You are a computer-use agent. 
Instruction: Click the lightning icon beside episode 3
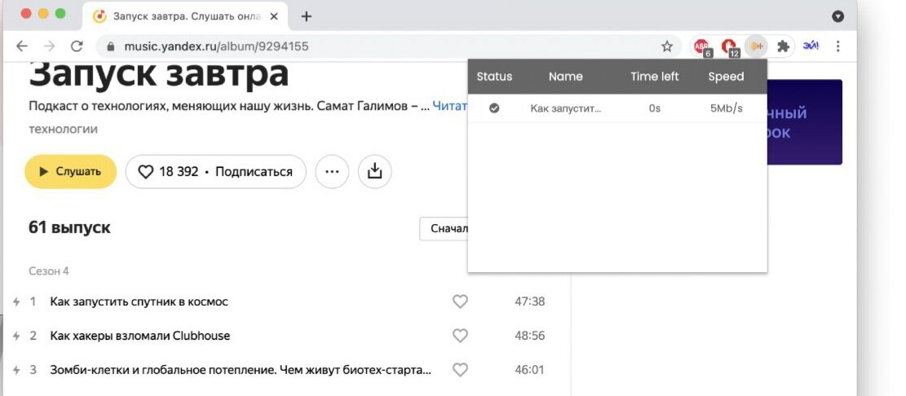(x=17, y=369)
